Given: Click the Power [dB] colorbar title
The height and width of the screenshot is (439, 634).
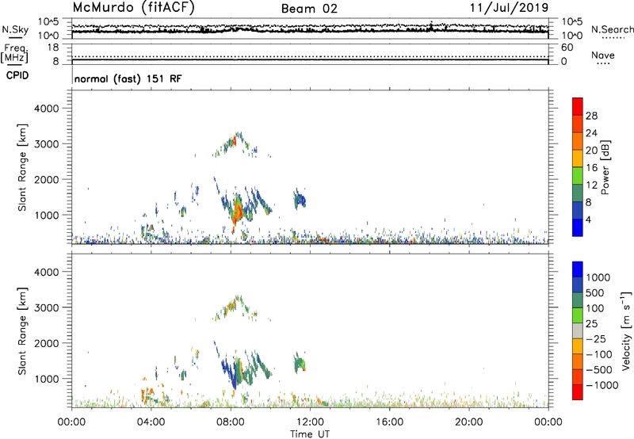Looking at the screenshot, I should point(605,167).
